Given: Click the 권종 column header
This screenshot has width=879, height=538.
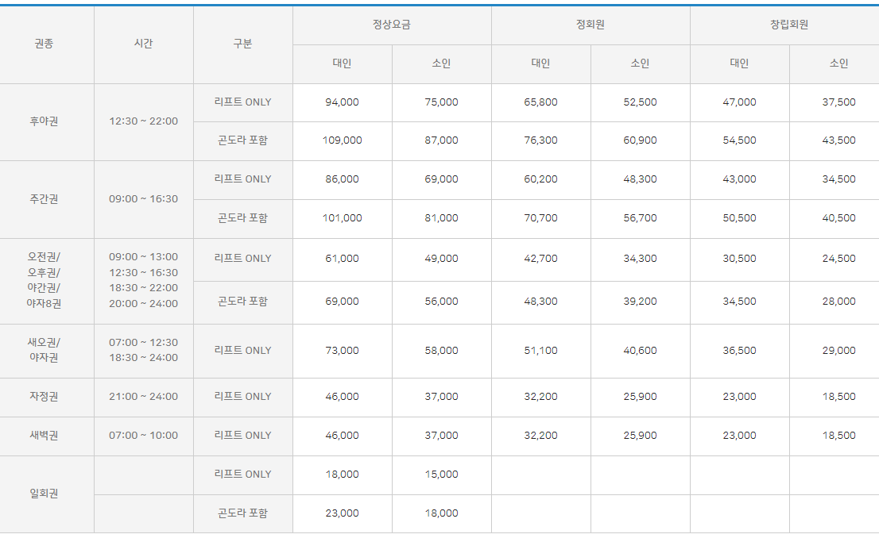Looking at the screenshot, I should [46, 44].
